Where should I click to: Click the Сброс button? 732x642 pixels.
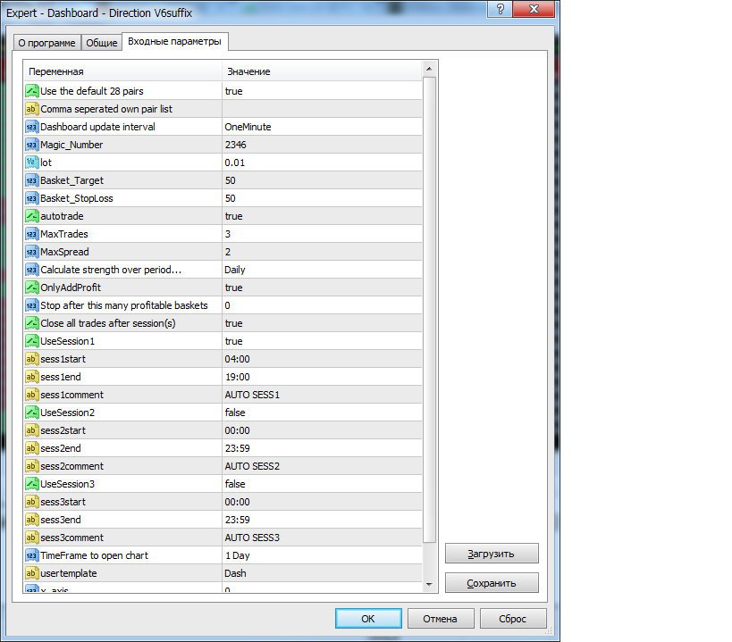point(513,619)
